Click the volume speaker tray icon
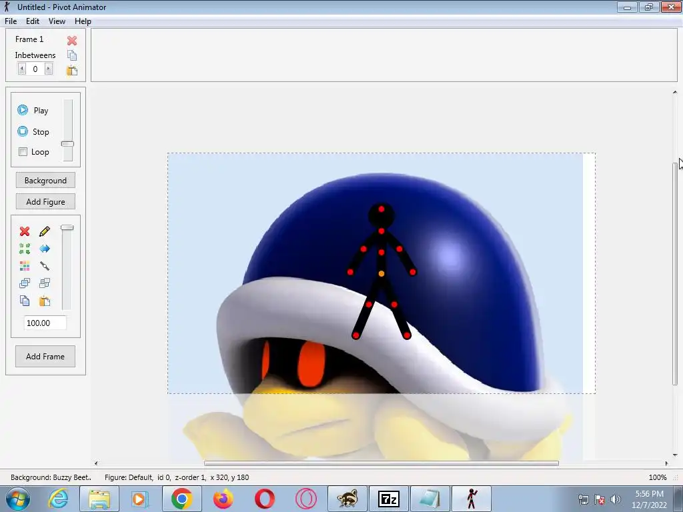Screen dimensions: 683x512 click(616, 499)
